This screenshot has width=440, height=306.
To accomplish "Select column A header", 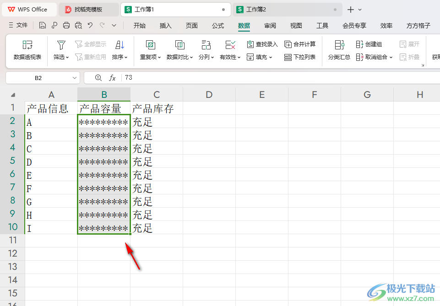I will [51, 95].
